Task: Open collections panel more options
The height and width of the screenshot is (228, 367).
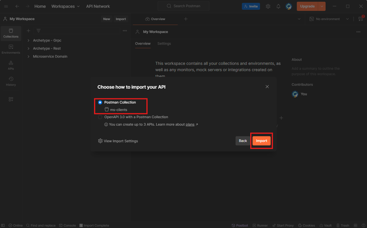Action: [125, 31]
